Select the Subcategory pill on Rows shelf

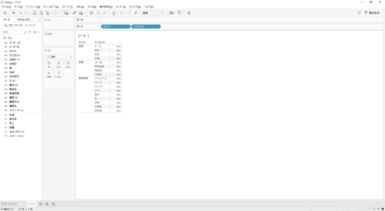[x=146, y=26]
